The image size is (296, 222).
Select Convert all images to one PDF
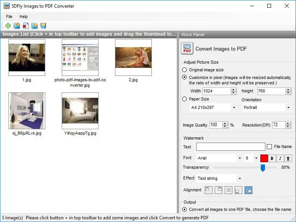[184, 209]
